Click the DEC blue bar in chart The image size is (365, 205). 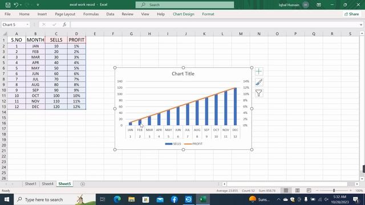235,106
